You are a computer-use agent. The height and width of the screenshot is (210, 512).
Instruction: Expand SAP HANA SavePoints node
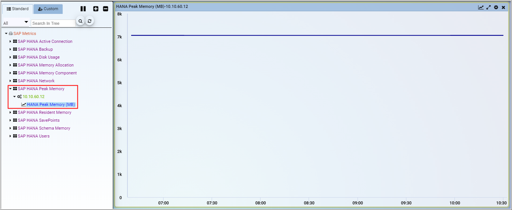click(x=11, y=120)
